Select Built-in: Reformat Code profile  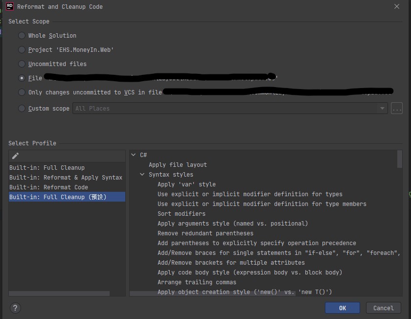tap(67, 187)
